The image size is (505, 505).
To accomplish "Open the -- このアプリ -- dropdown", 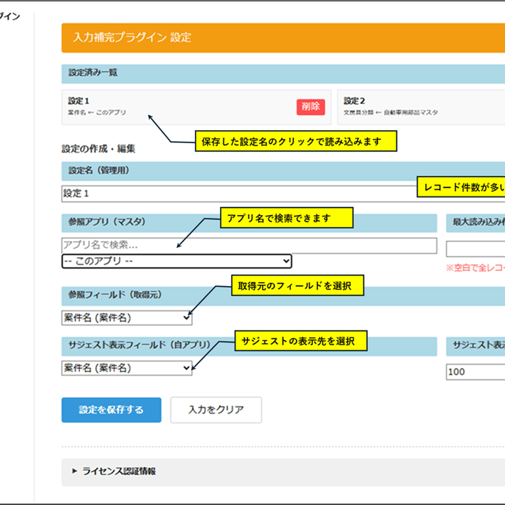I will [x=177, y=261].
